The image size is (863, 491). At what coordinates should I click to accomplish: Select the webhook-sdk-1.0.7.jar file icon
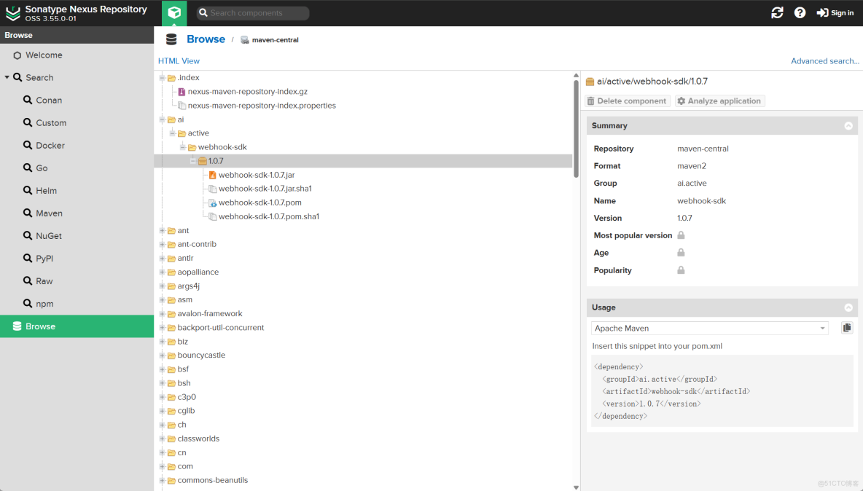211,175
